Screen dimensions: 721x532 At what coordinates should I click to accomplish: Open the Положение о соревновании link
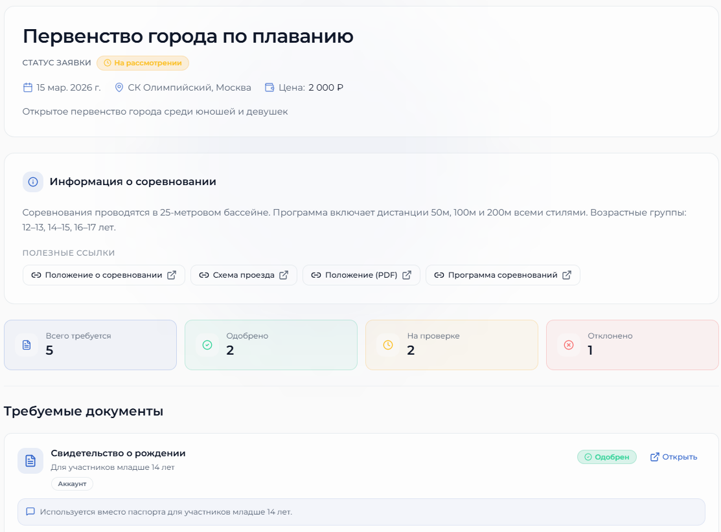point(103,274)
